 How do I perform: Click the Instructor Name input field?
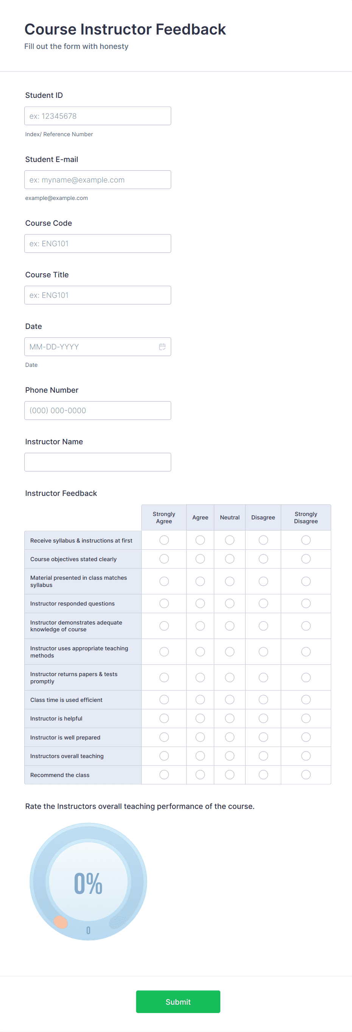98,462
